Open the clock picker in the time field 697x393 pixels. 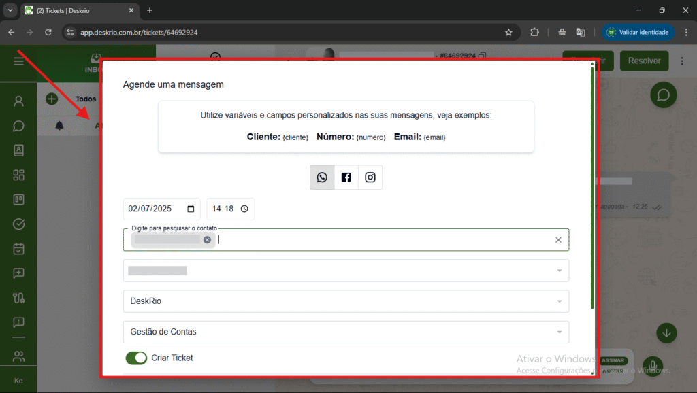(x=244, y=209)
